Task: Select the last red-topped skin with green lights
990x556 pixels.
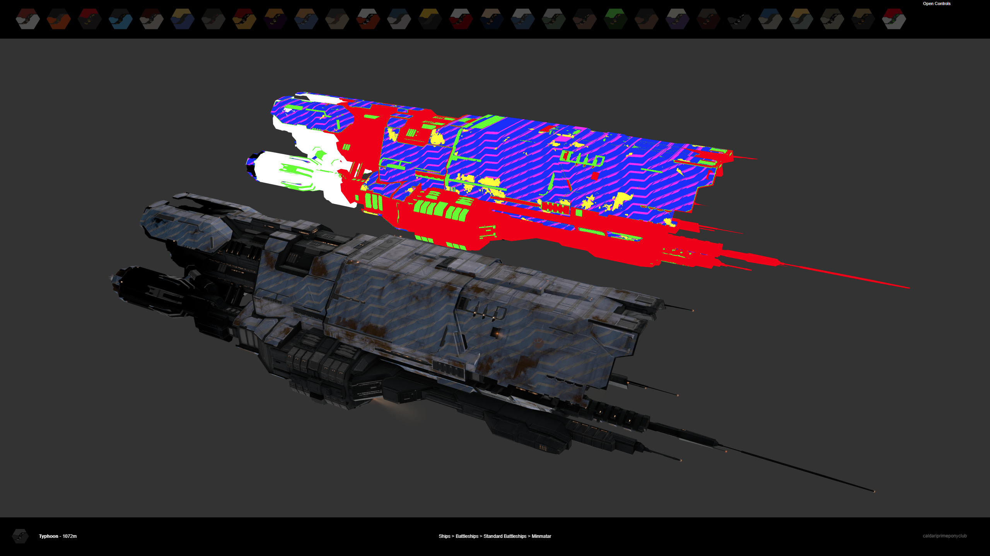Action: coord(894,19)
